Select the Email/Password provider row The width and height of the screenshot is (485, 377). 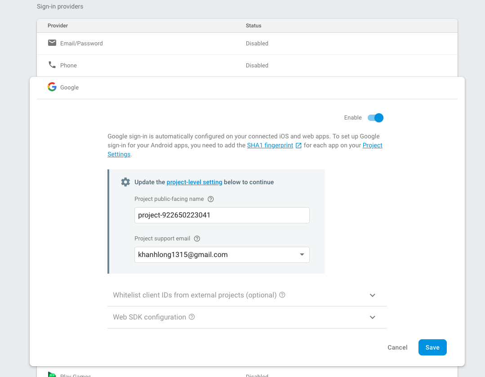[247, 44]
